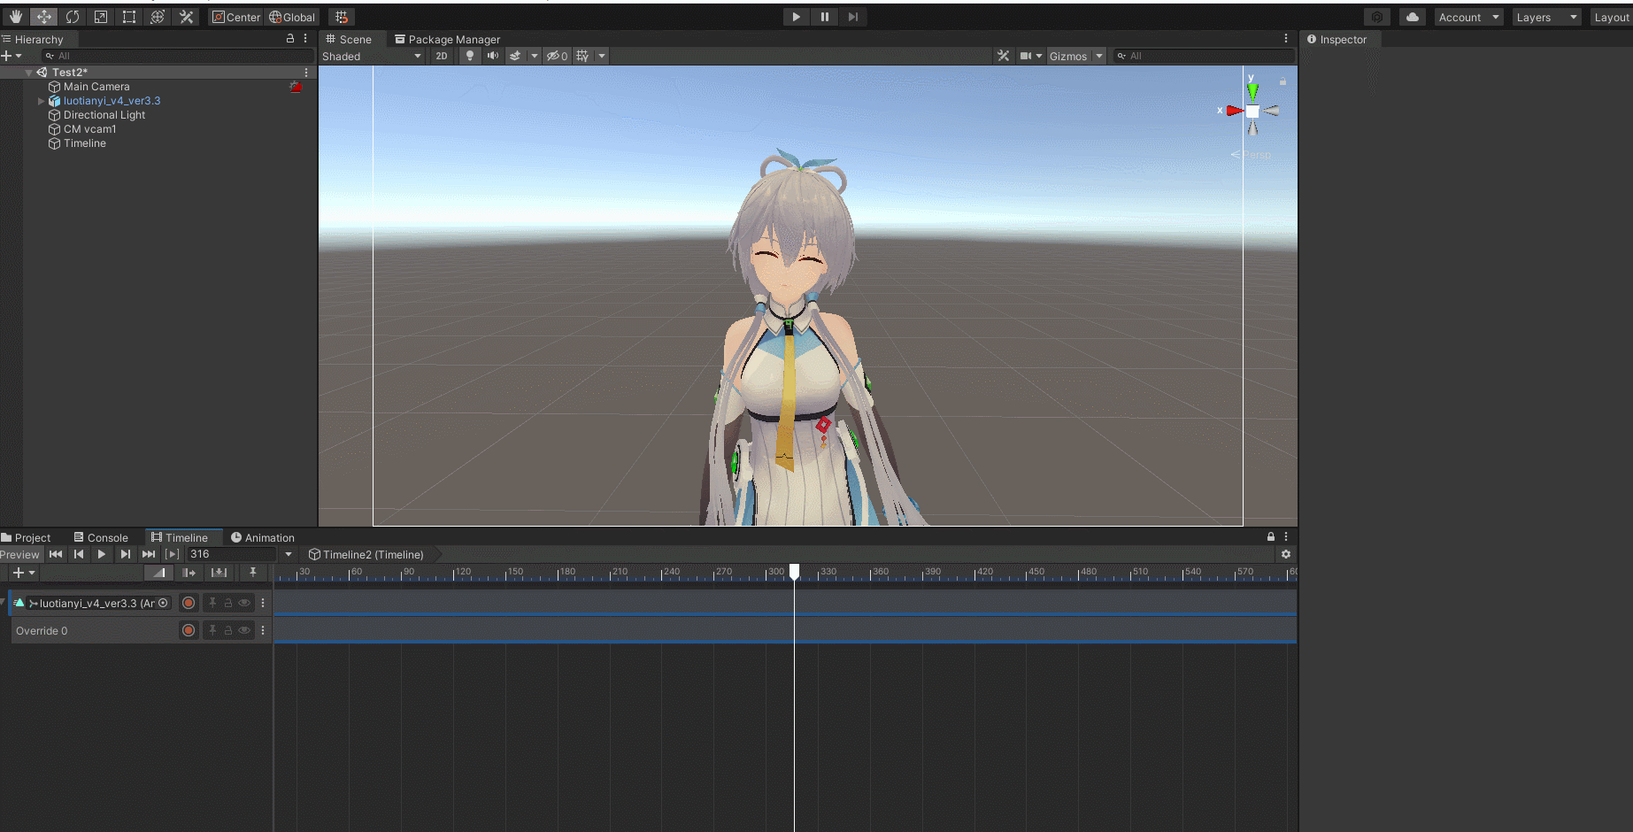Screen dimensions: 1633x832
Task: Open Timeline frame display options dropdown
Action: click(x=289, y=554)
